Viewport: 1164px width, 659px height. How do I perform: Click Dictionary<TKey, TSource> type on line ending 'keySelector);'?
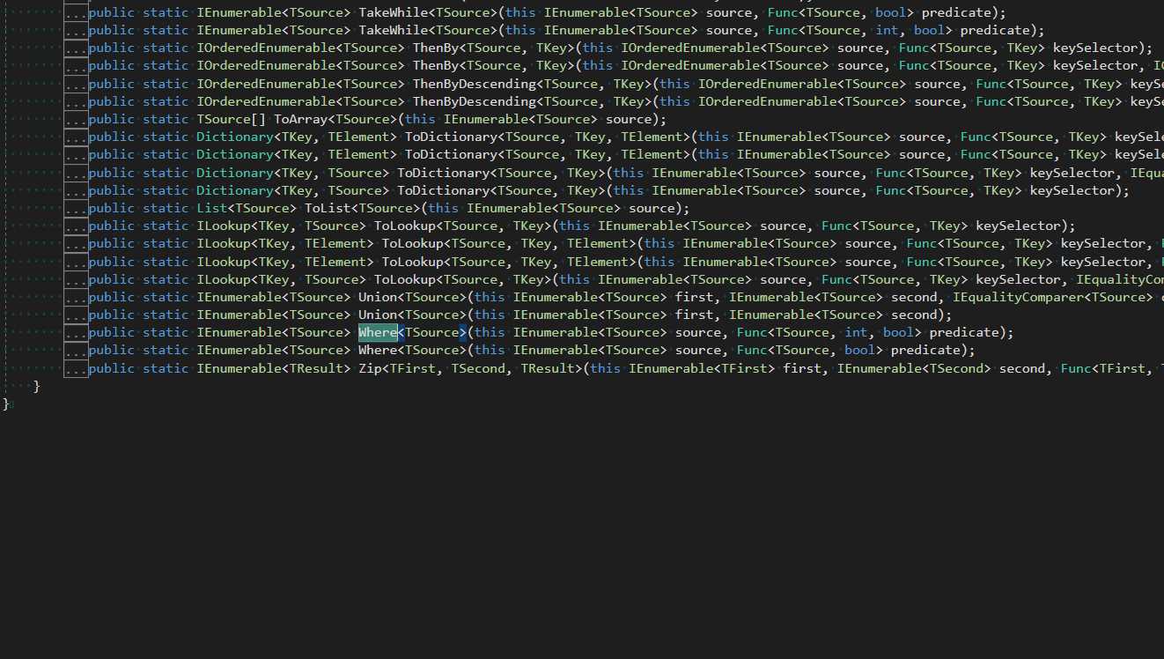tap(293, 190)
